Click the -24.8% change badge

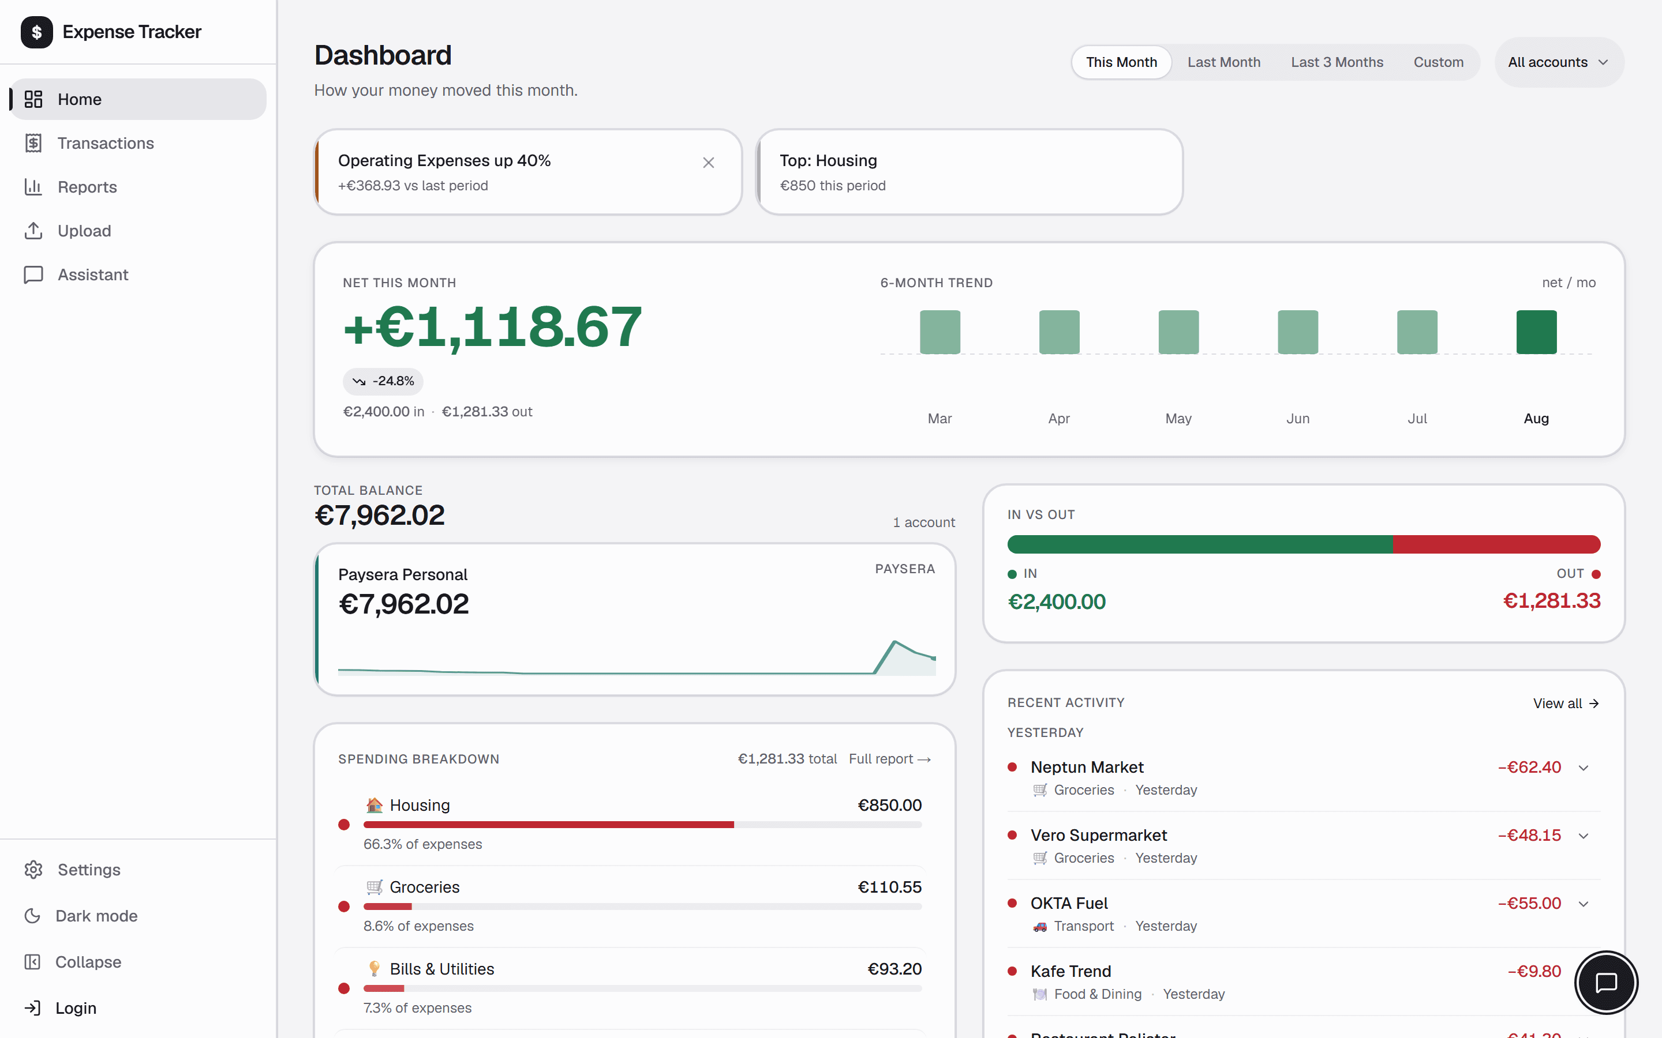(x=383, y=381)
